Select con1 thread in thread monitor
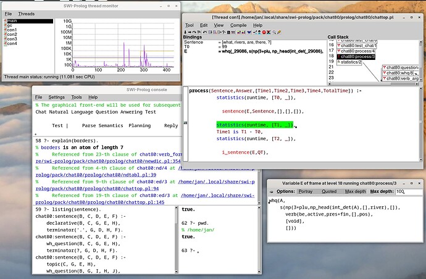426x279 pixels. coord(10,30)
